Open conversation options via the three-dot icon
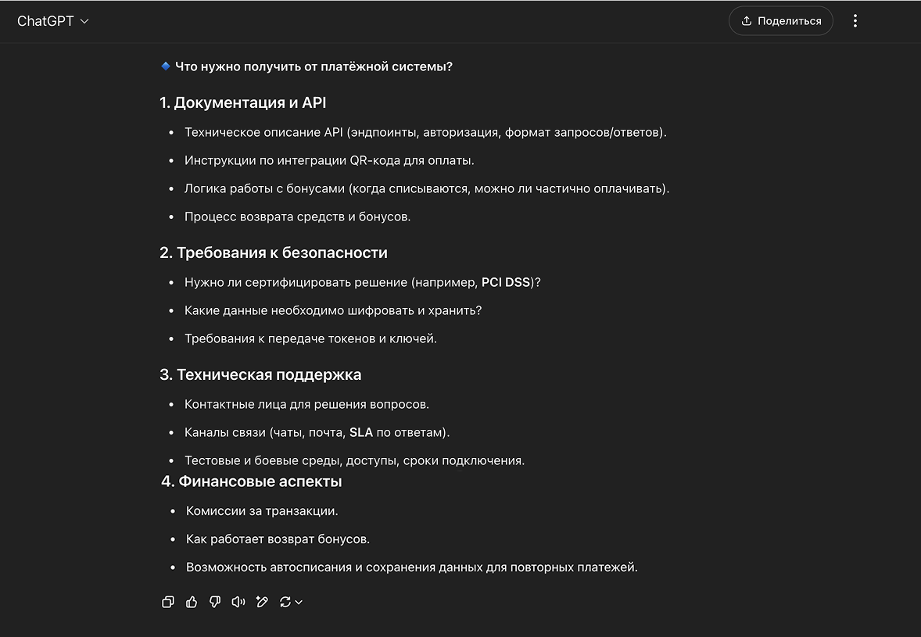The image size is (921, 637). point(855,21)
